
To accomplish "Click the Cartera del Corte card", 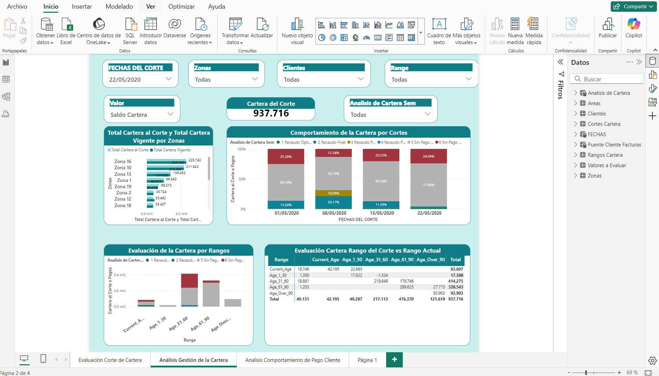I will (x=271, y=109).
